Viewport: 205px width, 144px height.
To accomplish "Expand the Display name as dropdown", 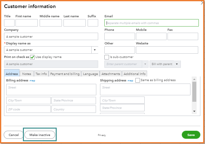I will [x=94, y=50].
